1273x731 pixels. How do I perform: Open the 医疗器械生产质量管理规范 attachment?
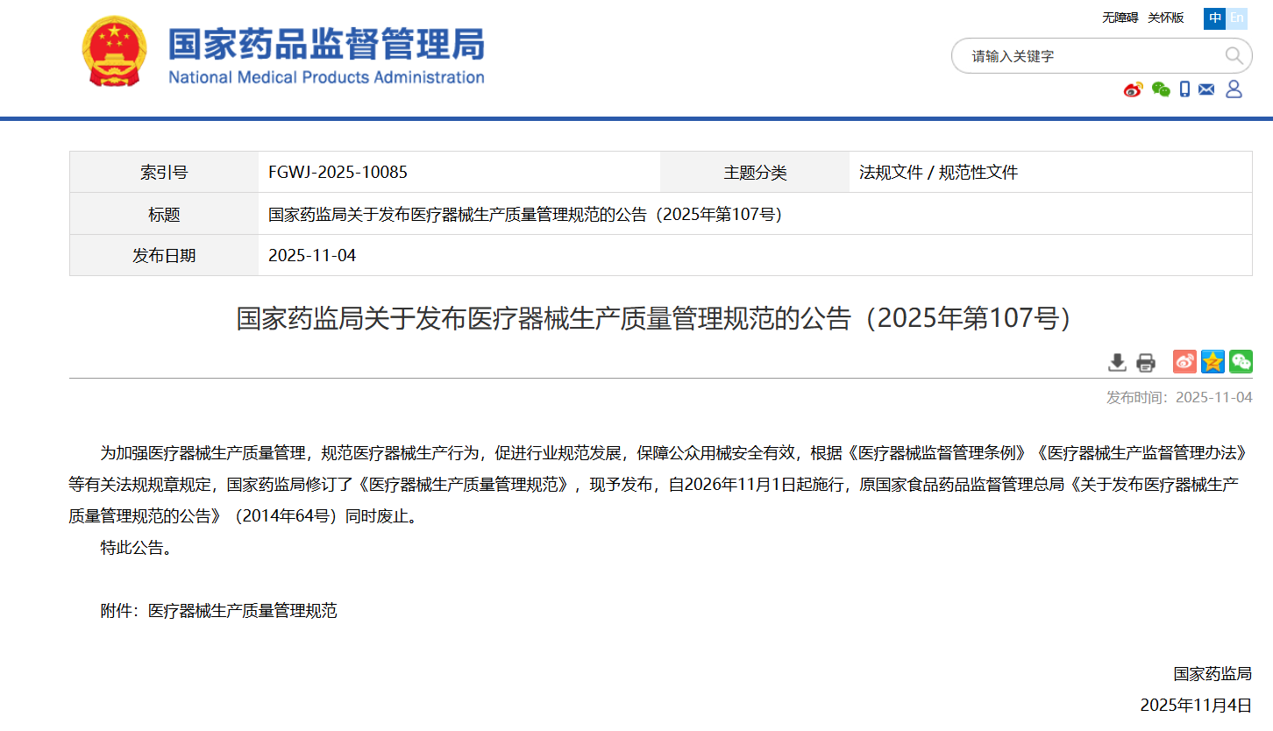pos(242,611)
